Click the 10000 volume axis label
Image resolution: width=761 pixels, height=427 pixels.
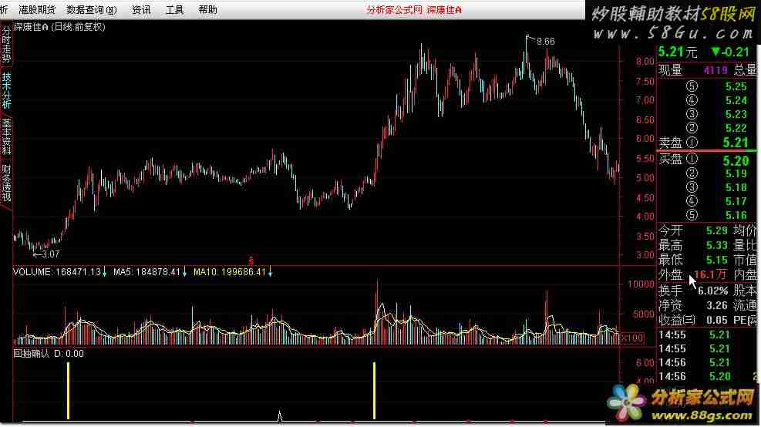641,284
